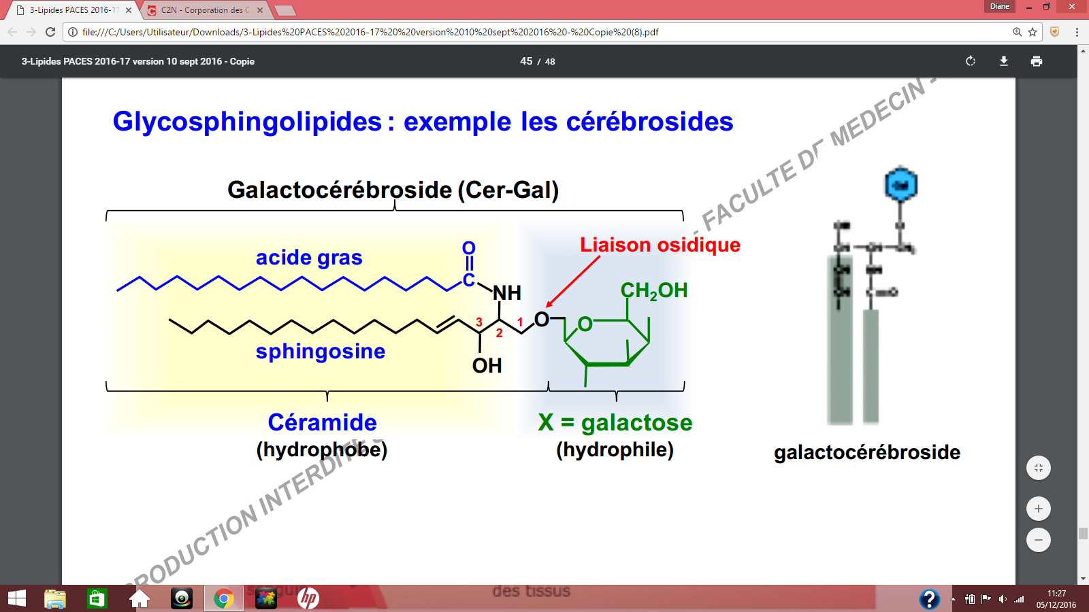The width and height of the screenshot is (1089, 612).
Task: Click the zoom magnifier in address bar
Action: tap(1017, 32)
